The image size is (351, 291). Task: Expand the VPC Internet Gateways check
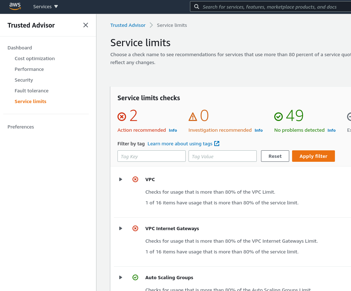pos(121,228)
